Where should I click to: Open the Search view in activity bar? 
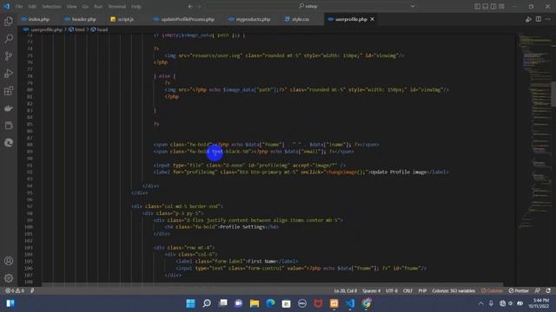[9, 38]
